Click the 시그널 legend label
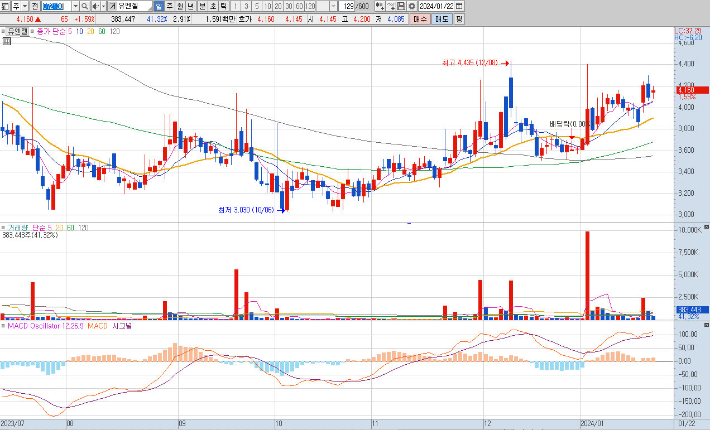The image size is (710, 430). [x=122, y=326]
